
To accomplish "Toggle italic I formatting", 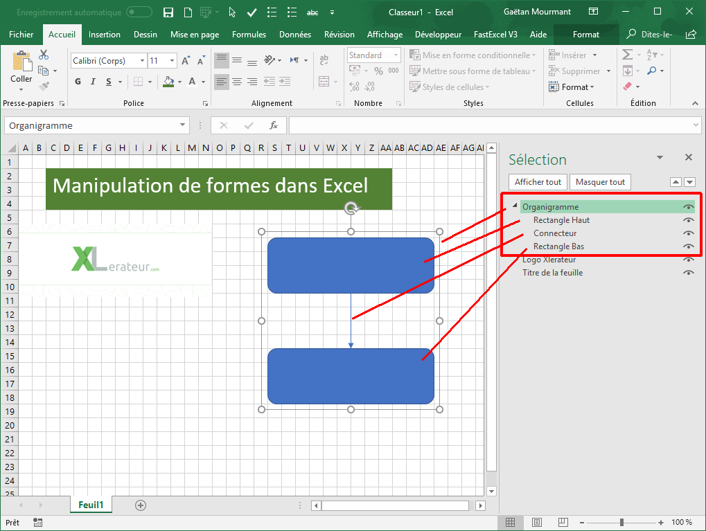I will 93,82.
